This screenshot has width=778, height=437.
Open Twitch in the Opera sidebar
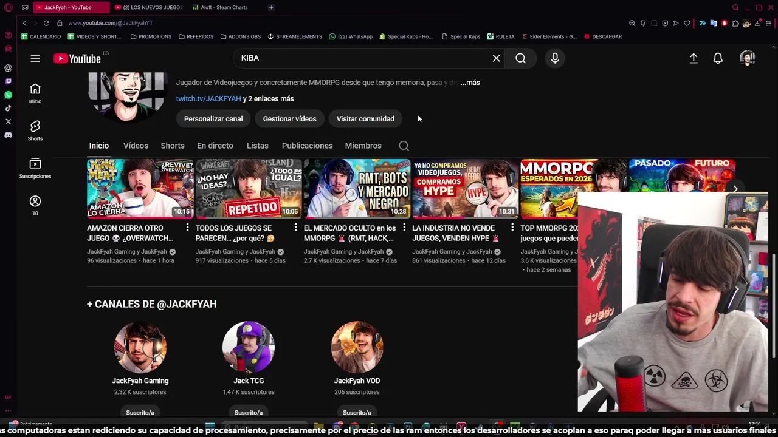pos(8,81)
